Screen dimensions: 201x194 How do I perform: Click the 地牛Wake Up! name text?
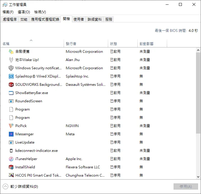(x=27, y=60)
